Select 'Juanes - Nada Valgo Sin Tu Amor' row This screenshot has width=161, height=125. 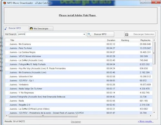coord(79,89)
